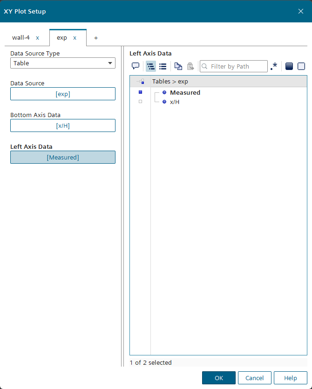Click the column header selection icon
Image resolution: width=312 pixels, height=389 pixels.
pyautogui.click(x=140, y=82)
